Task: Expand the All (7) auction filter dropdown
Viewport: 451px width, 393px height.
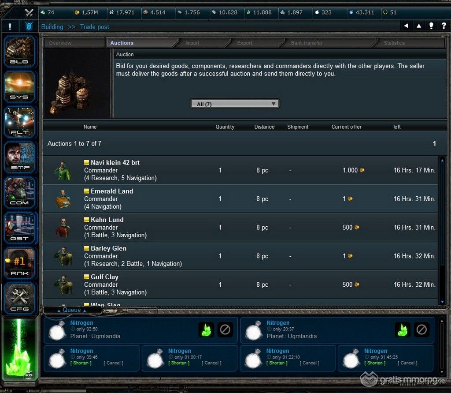Action: coord(235,104)
